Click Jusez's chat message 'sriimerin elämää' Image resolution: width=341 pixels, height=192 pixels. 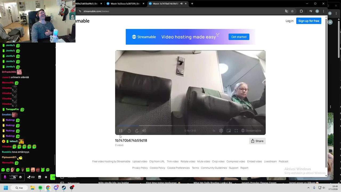pos(20,77)
